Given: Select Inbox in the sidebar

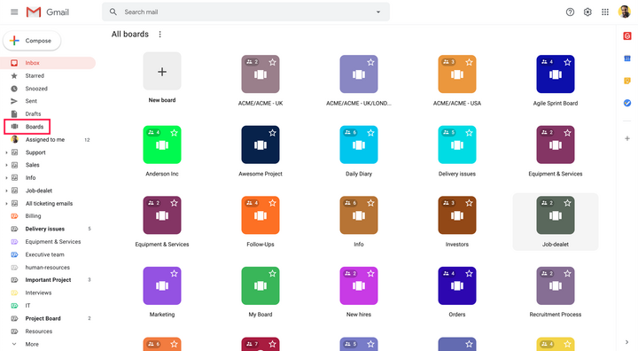Looking at the screenshot, I should (48, 63).
